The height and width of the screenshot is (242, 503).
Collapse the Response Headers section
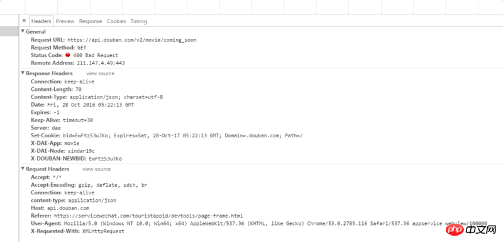(x=23, y=73)
